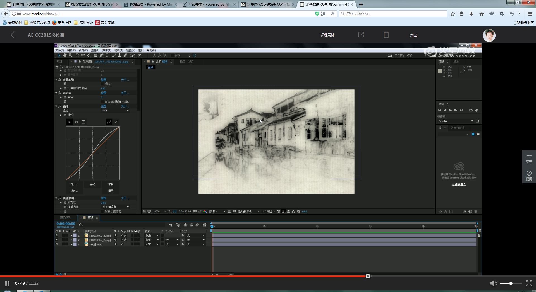Toggle the 反转 invert checkbox
The height and width of the screenshot is (292, 536).
[102, 84]
